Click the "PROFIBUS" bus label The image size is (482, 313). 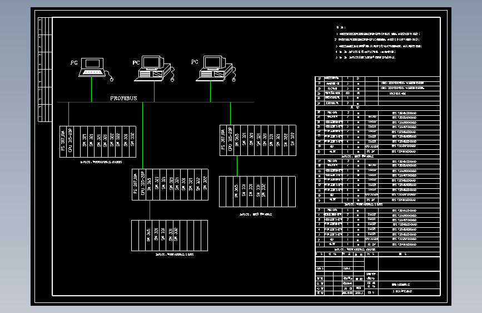[x=123, y=98]
